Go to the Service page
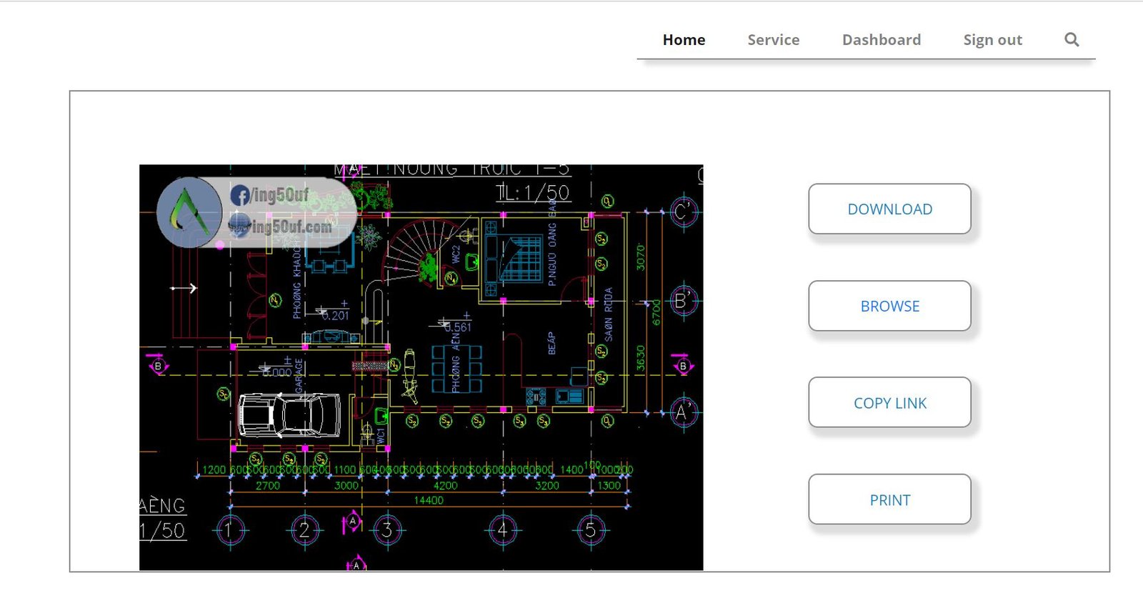 tap(773, 40)
